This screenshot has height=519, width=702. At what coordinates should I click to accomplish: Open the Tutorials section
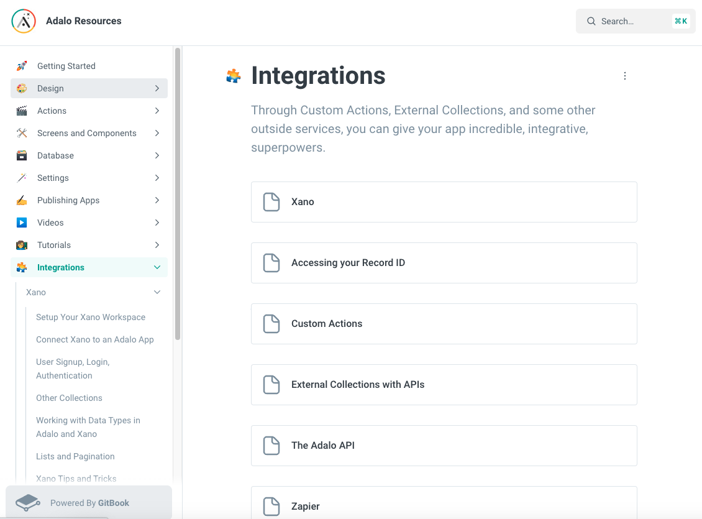pos(89,245)
